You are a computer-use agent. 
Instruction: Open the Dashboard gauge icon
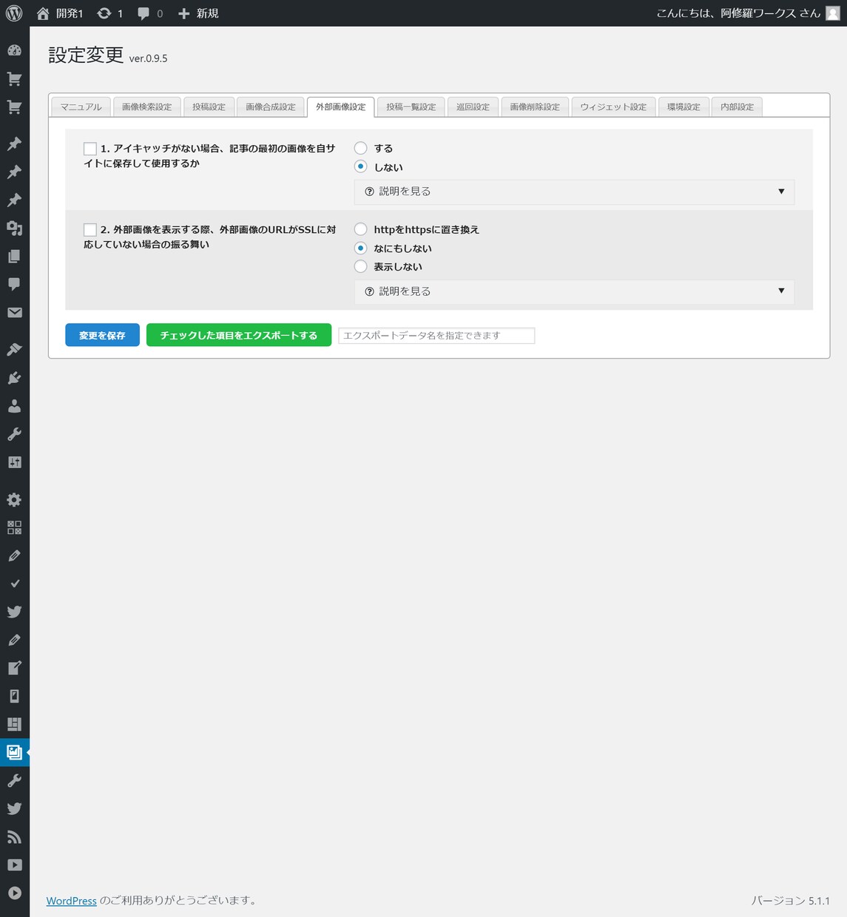(x=14, y=50)
